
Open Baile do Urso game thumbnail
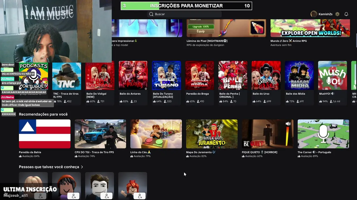pos(266,76)
